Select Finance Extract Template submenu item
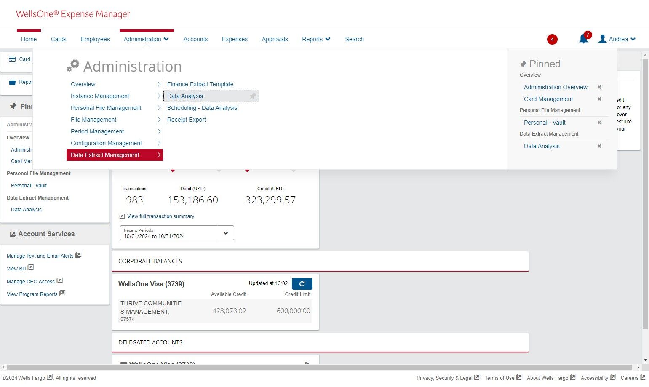649x387 pixels. coord(200,84)
